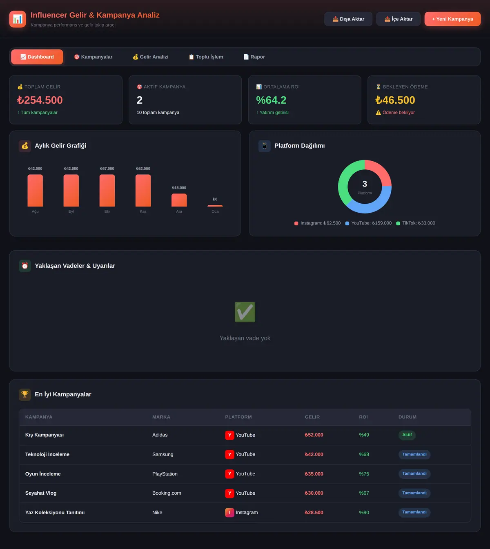490x549 pixels.
Task: Click the Ara bar showing ₺15.000
Action: pos(179,200)
